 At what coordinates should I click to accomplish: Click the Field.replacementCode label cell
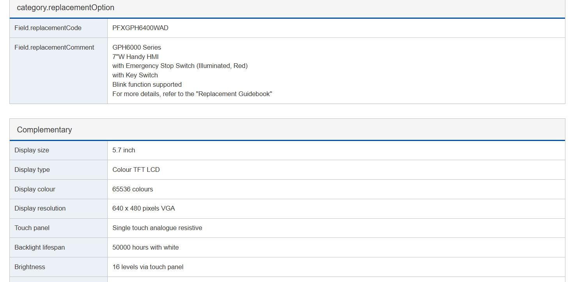point(59,28)
